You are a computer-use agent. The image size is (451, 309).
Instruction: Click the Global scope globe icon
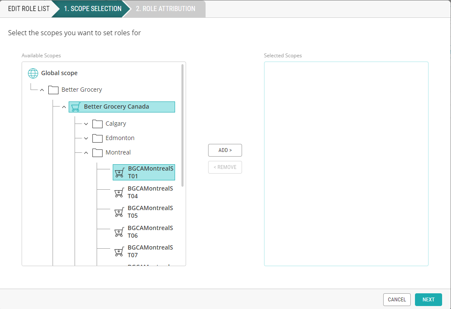(x=33, y=73)
